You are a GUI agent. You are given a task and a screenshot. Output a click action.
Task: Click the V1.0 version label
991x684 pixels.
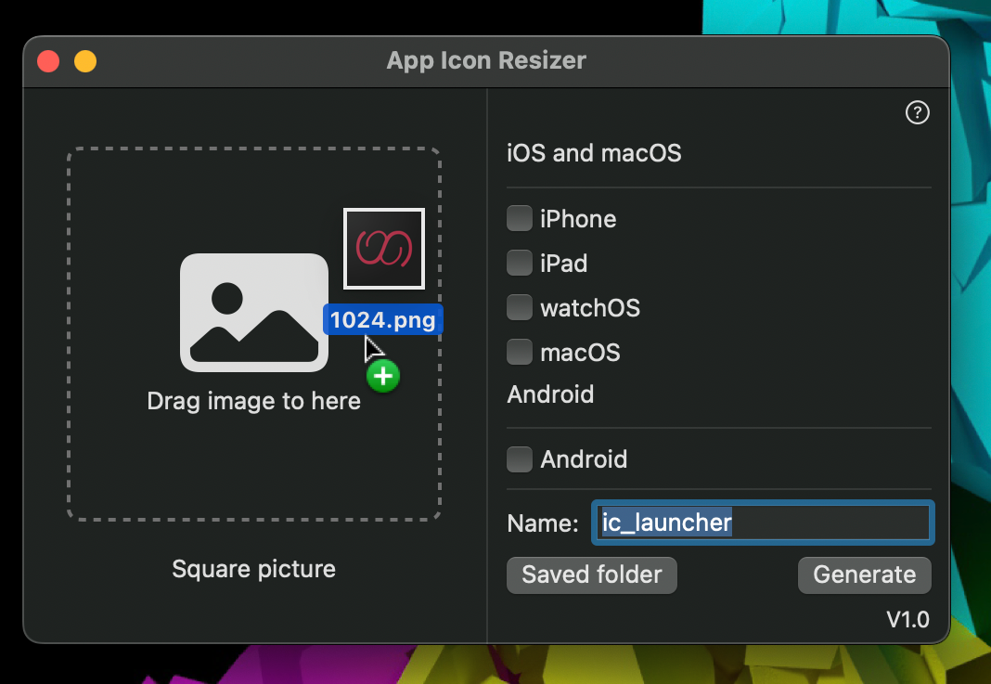click(907, 620)
